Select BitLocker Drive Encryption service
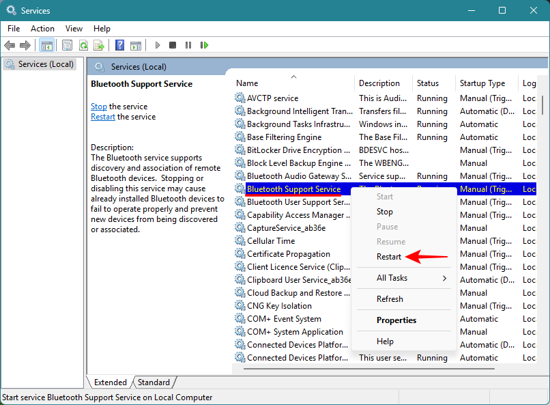The image size is (550, 405). click(x=384, y=150)
